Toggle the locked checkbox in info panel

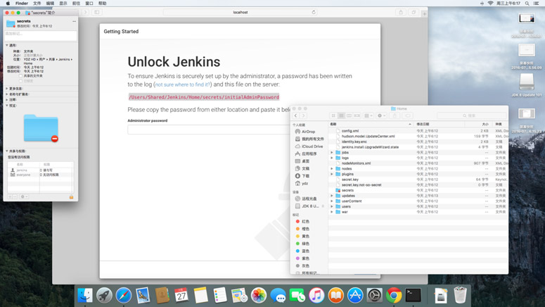pos(21,80)
